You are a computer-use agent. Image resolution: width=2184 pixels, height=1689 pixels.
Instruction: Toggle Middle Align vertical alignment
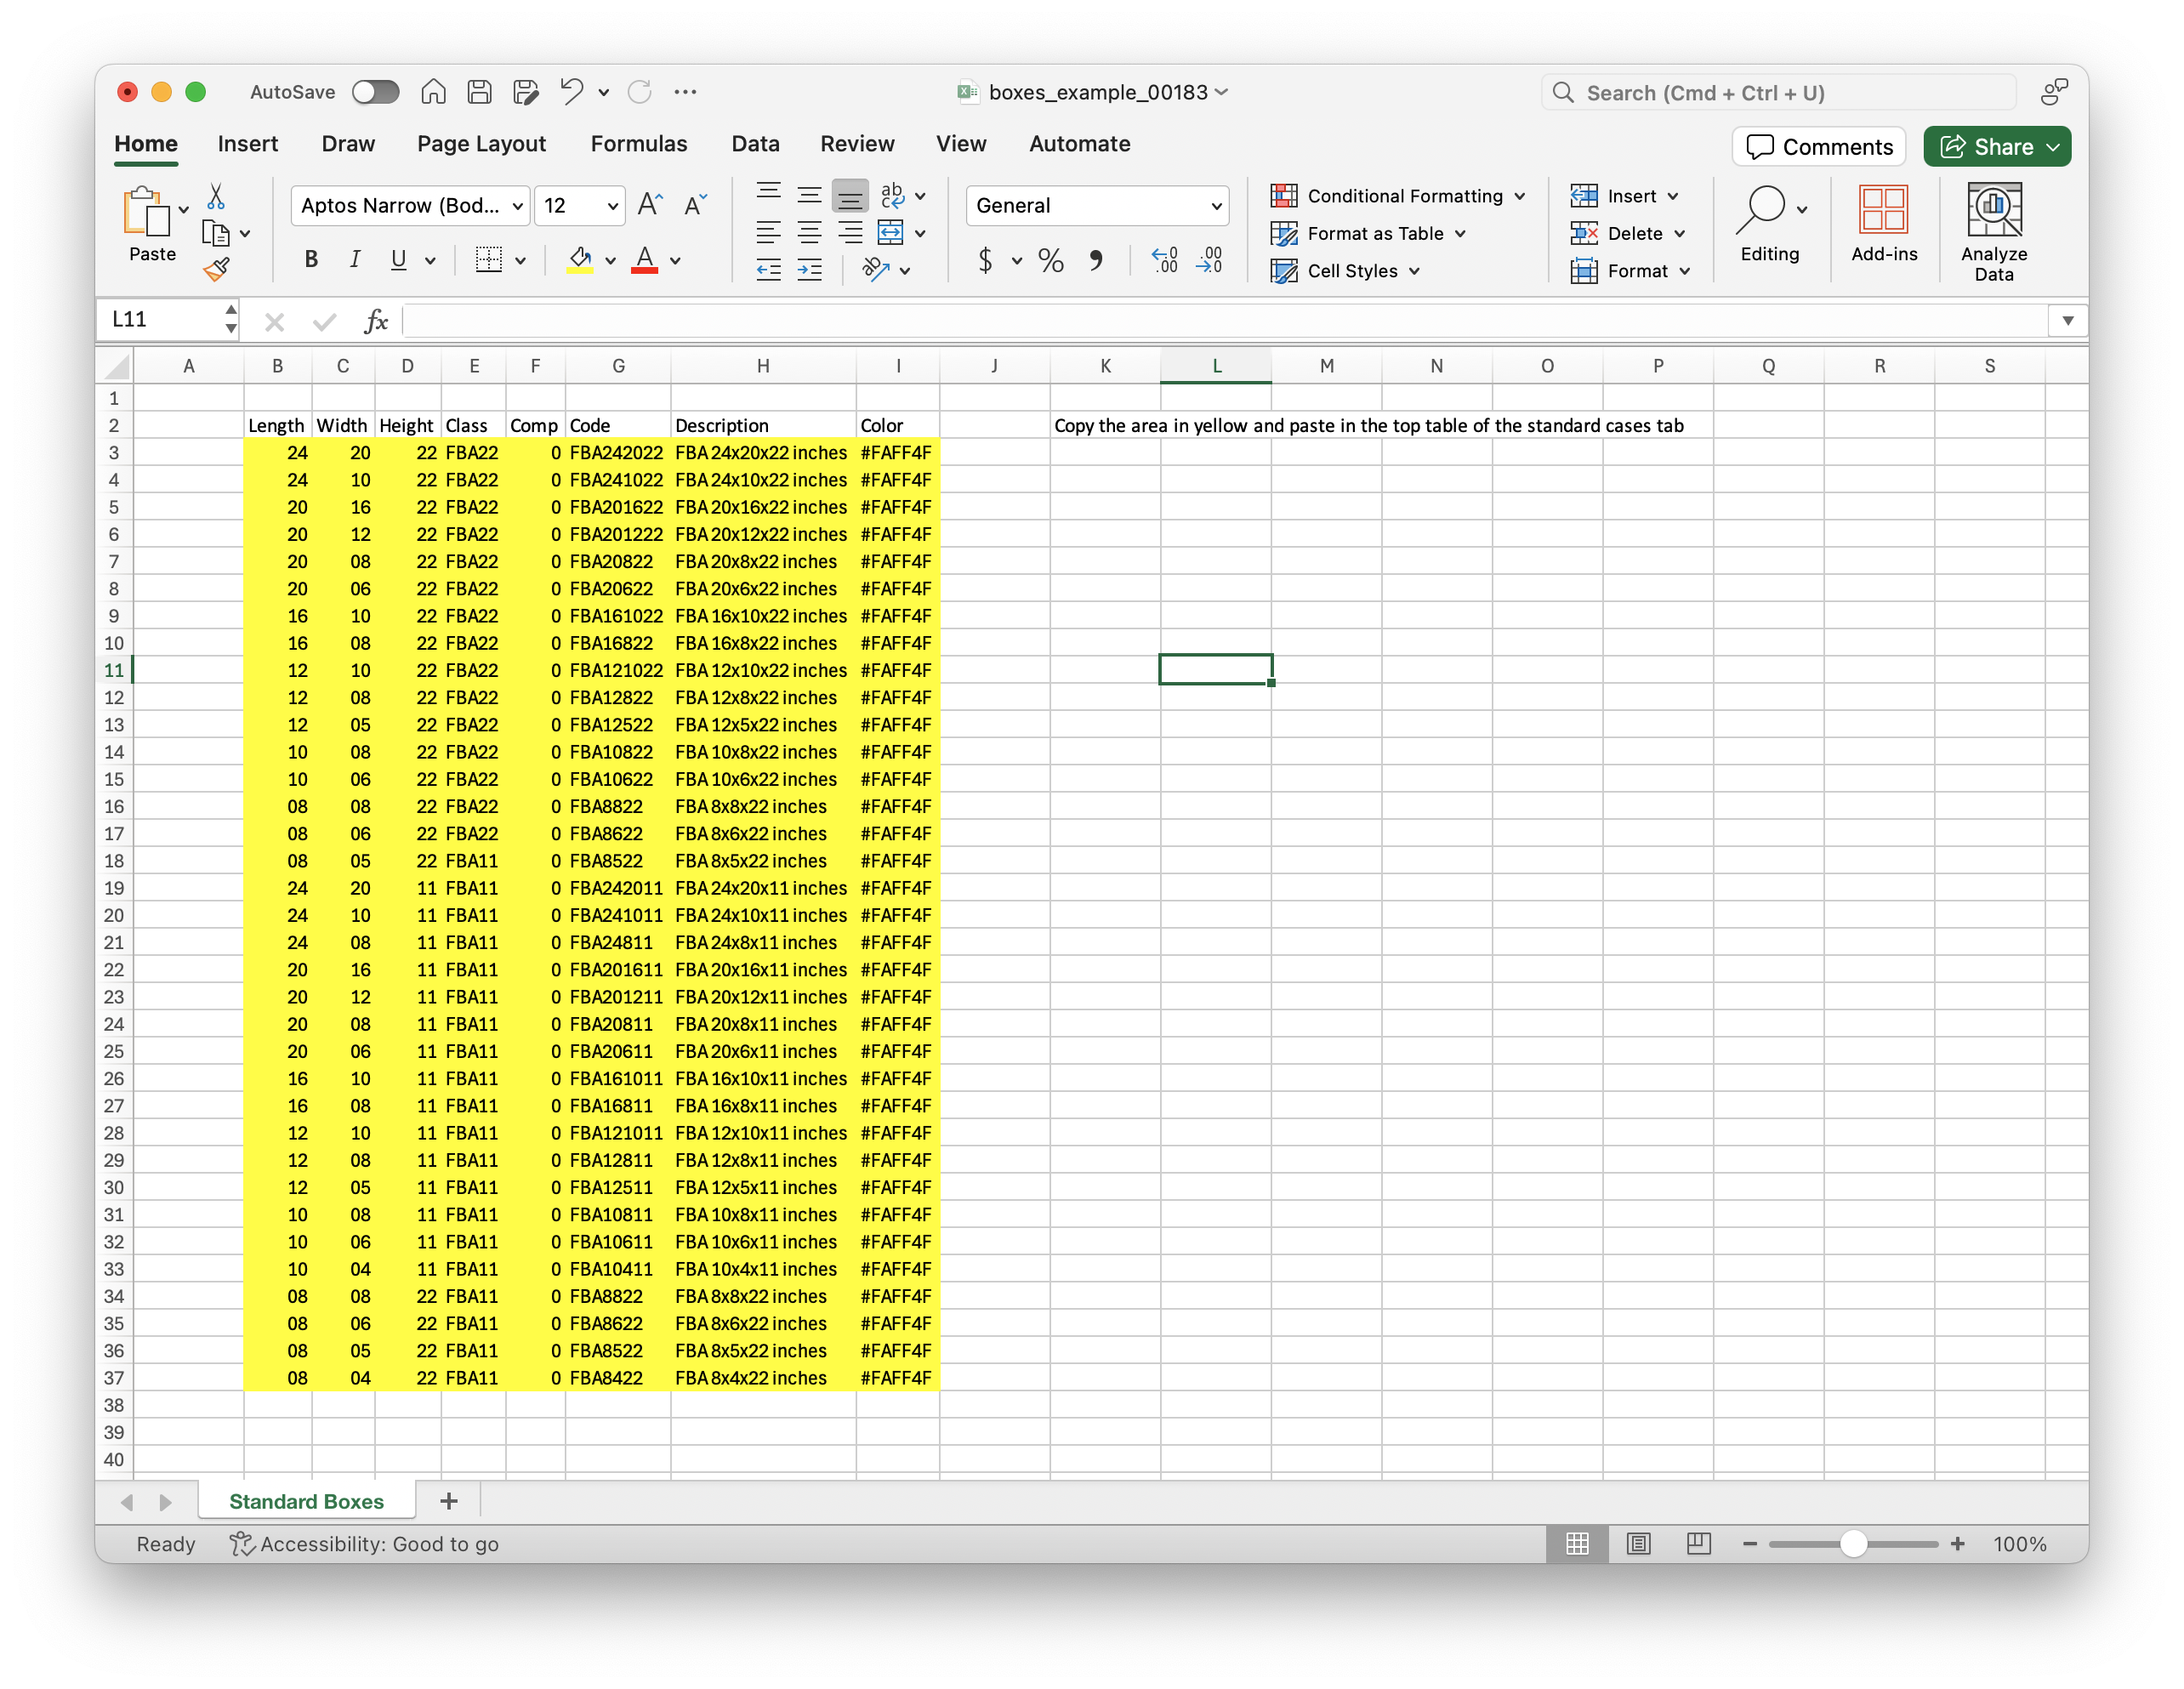point(809,194)
